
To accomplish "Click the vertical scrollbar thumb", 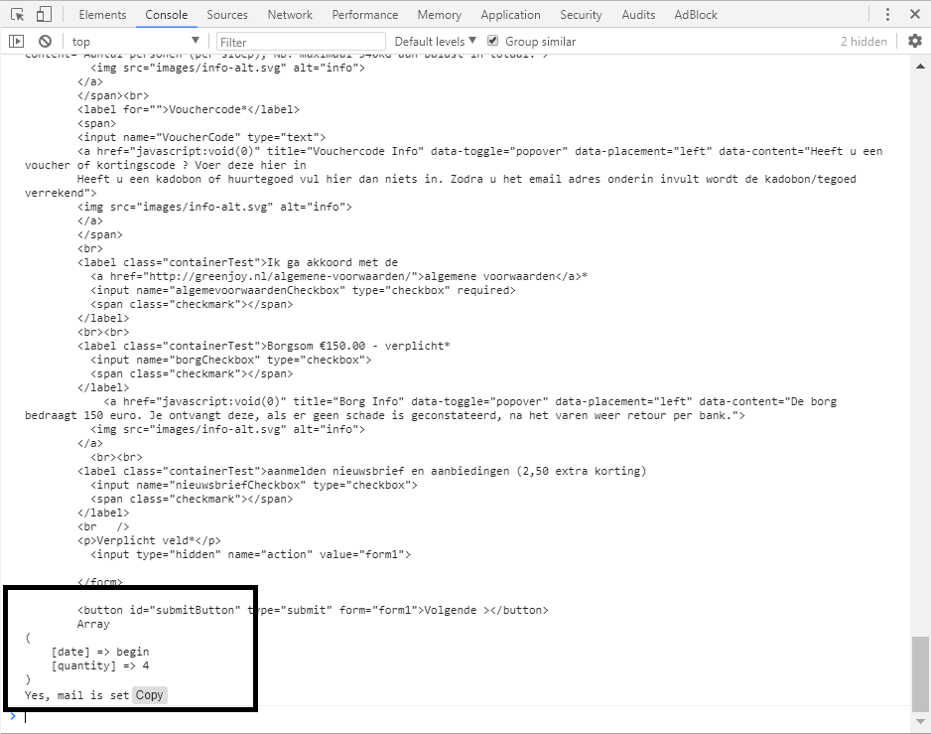I will [x=920, y=673].
